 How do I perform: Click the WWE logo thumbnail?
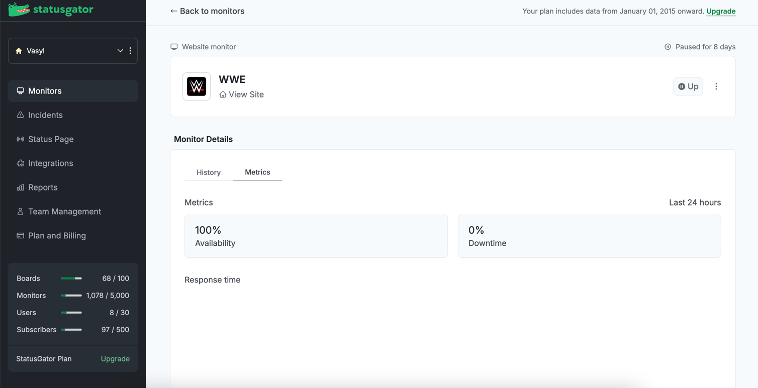coord(197,86)
